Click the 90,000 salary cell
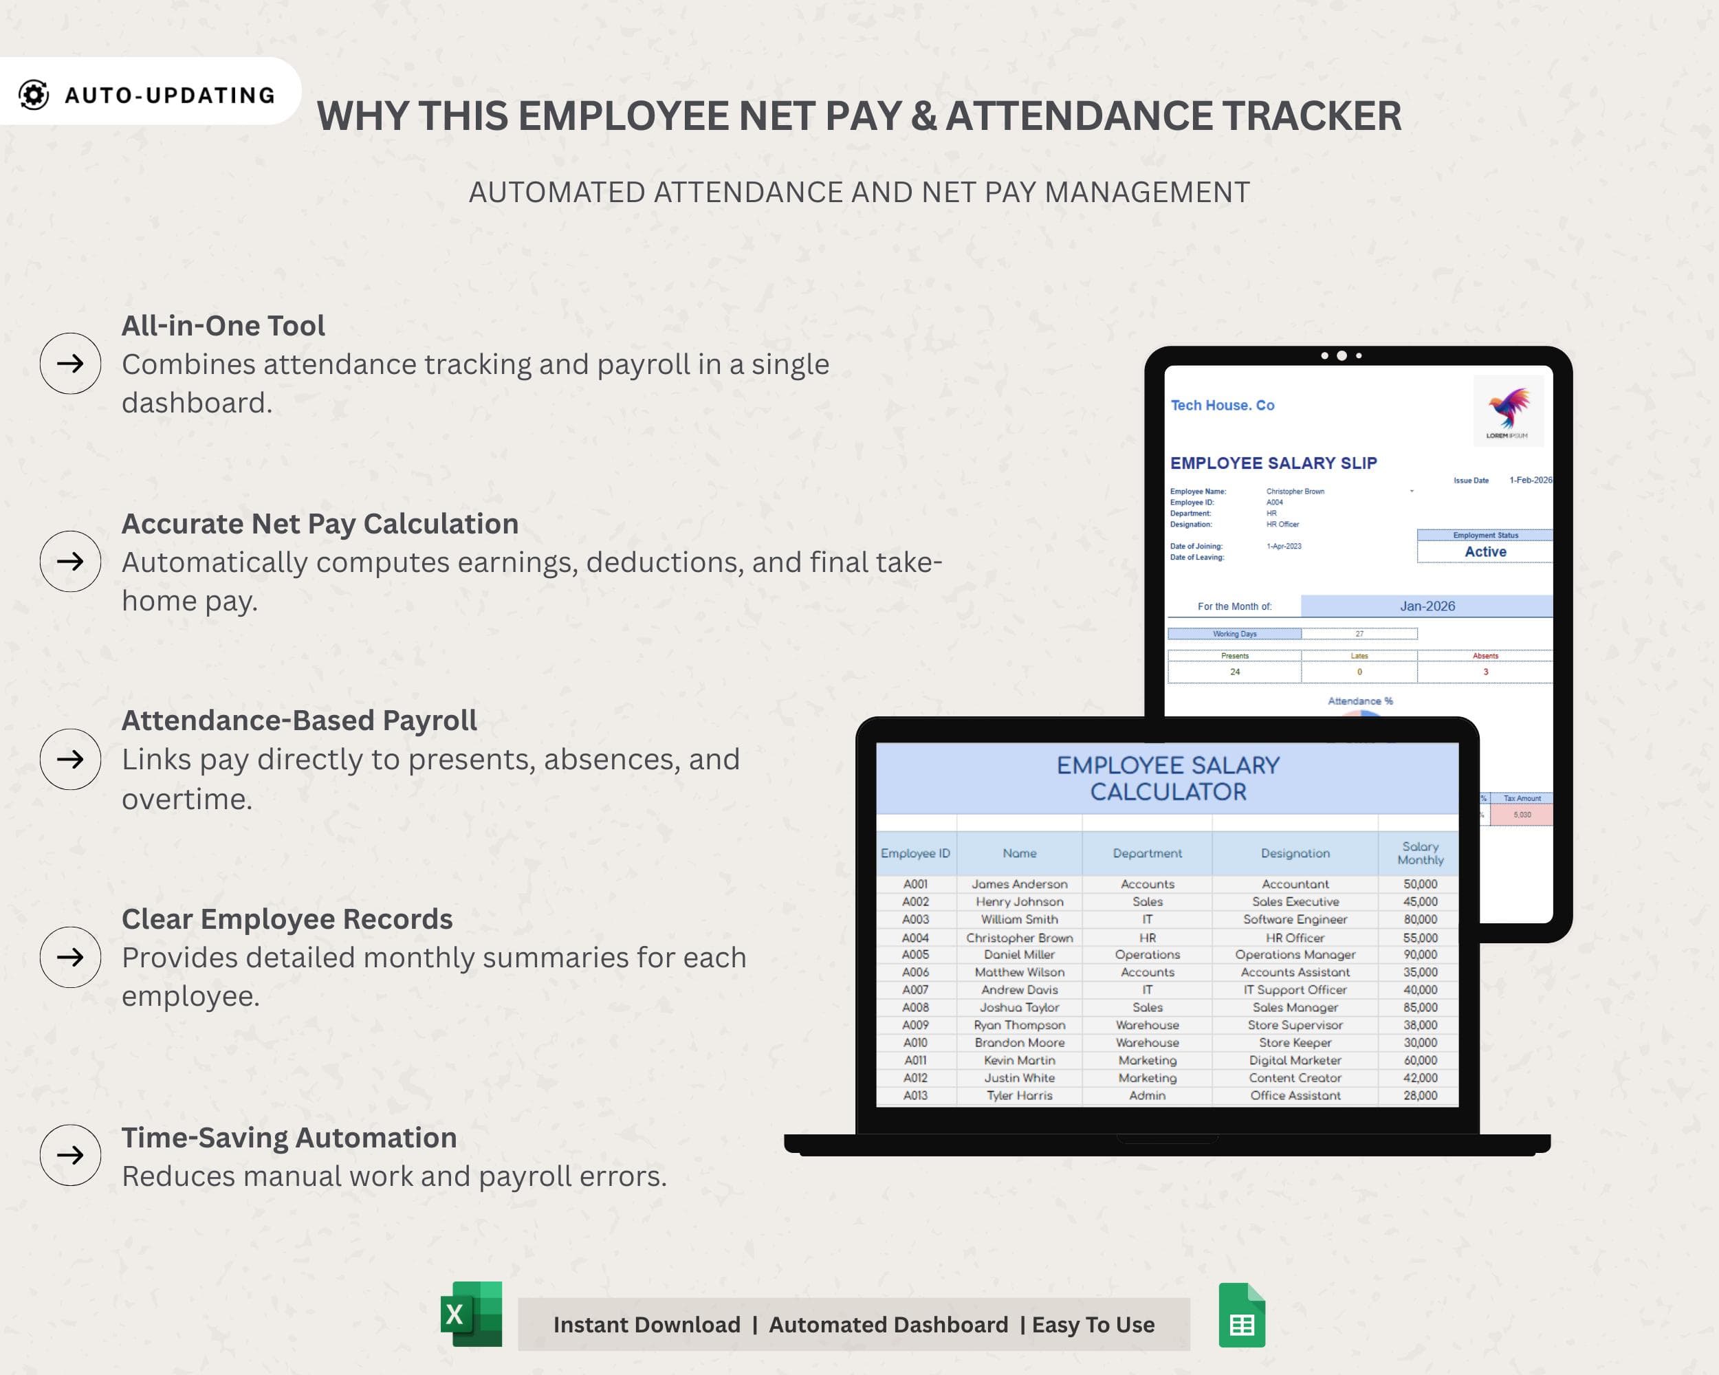 tap(1420, 954)
